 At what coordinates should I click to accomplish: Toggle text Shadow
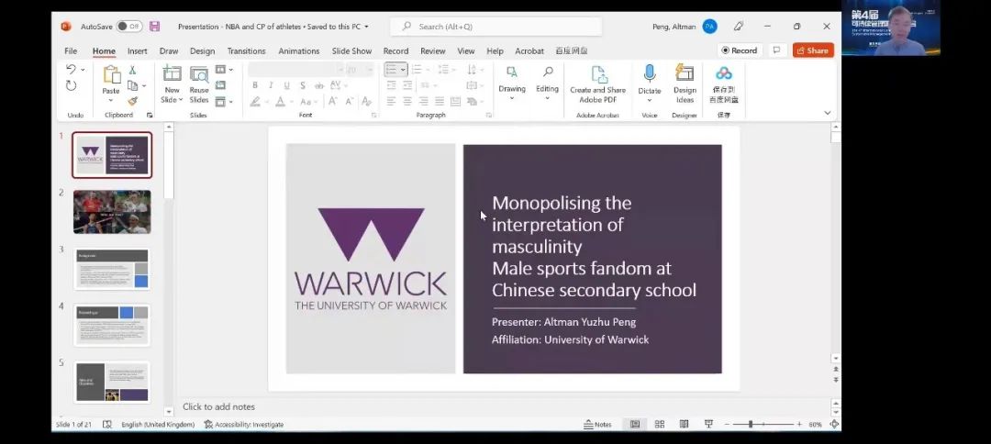302,85
